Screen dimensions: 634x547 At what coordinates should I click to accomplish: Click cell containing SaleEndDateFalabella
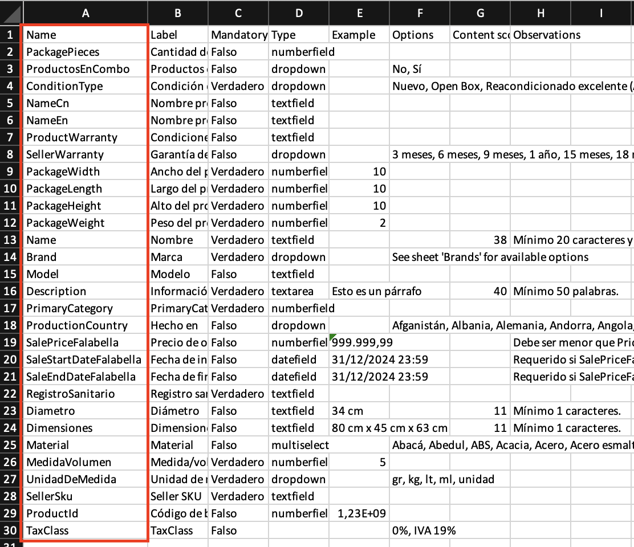86,377
